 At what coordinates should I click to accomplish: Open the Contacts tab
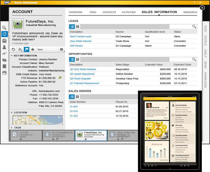coord(109,12)
